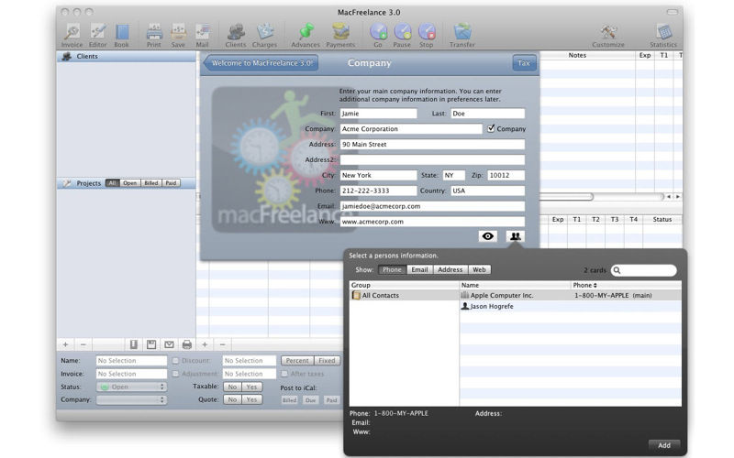The width and height of the screenshot is (734, 458).
Task: Set Taxable to No
Action: click(233, 387)
